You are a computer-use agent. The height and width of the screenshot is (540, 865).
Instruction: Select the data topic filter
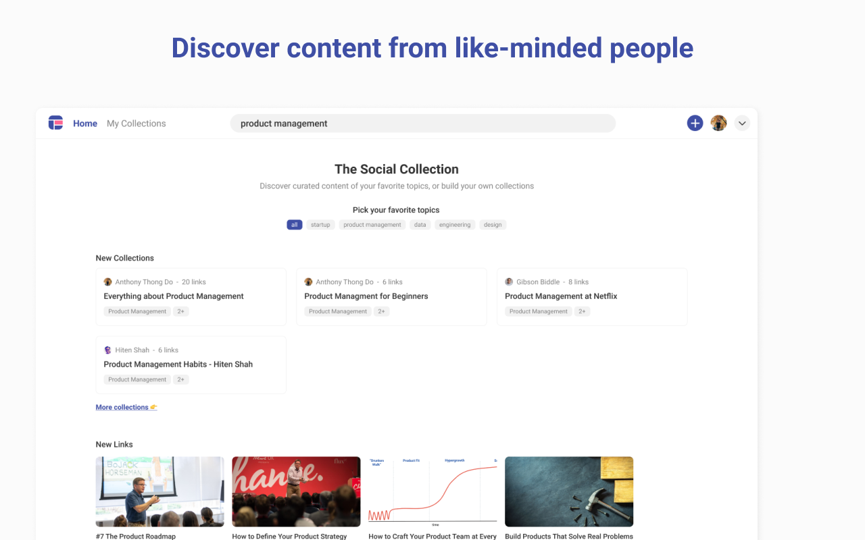[x=420, y=224]
